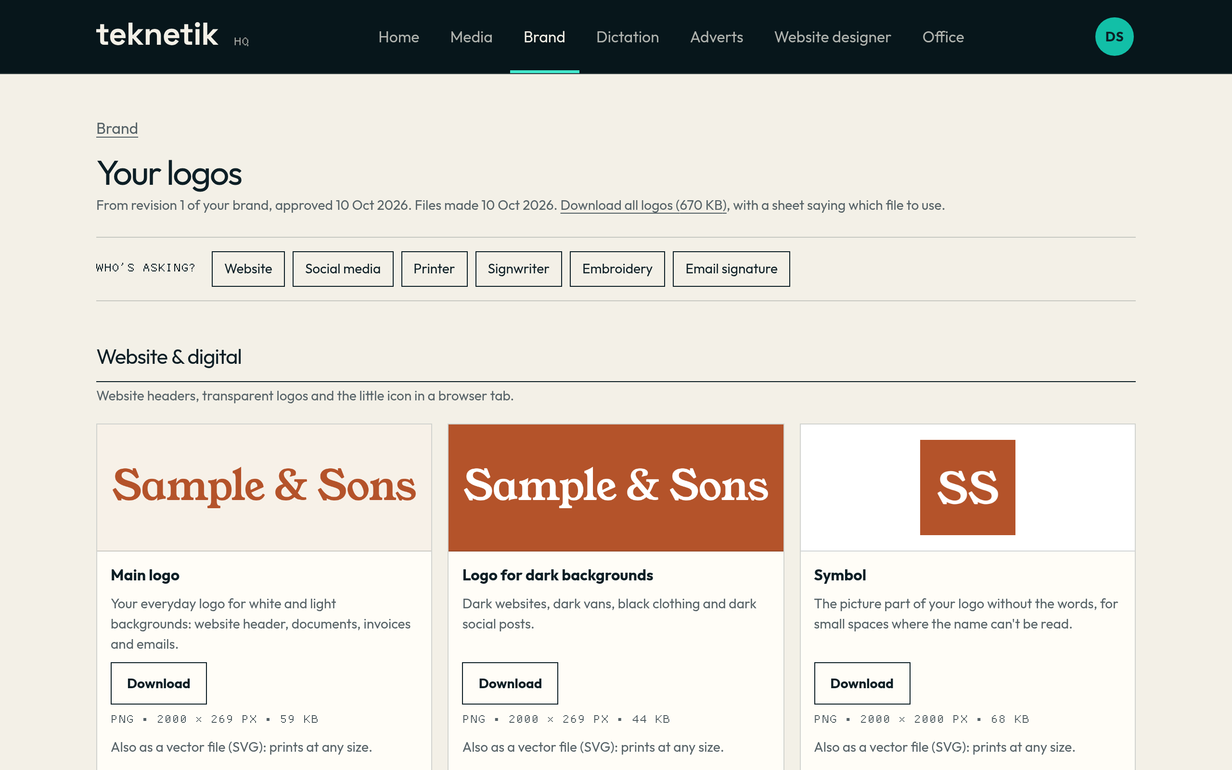The image size is (1232, 770).
Task: Filter logos for Social media
Action: (343, 269)
